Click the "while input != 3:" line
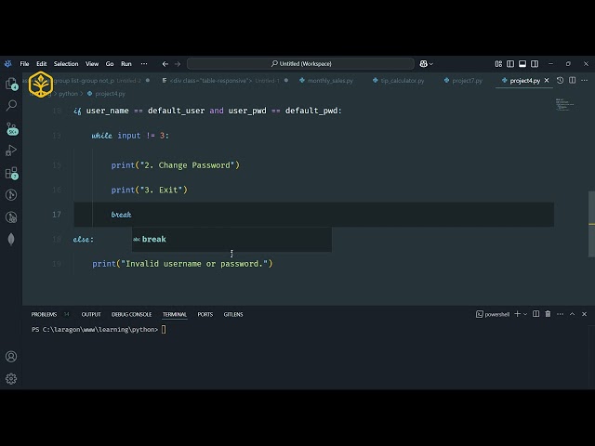595x446 pixels. (130, 136)
